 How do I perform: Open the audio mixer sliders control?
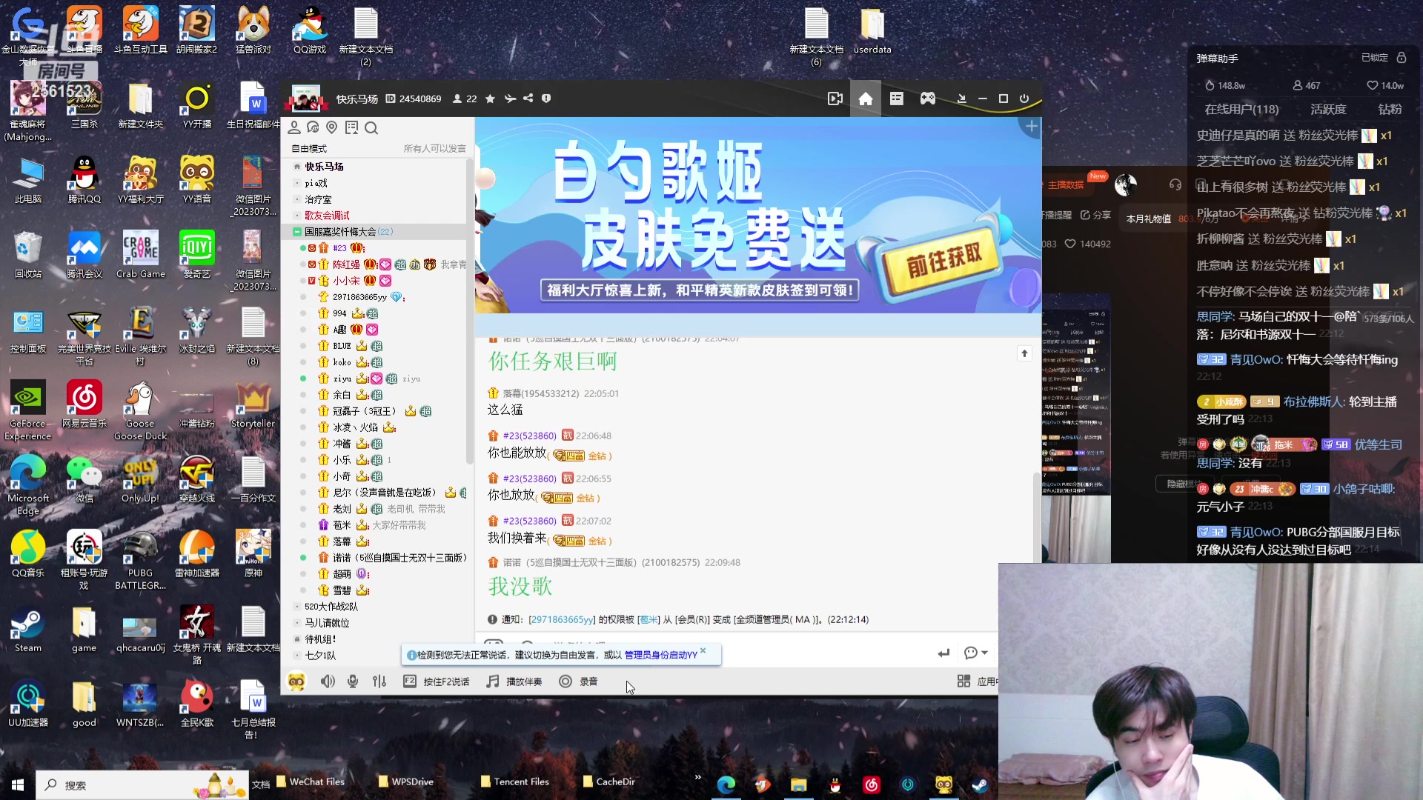point(379,681)
